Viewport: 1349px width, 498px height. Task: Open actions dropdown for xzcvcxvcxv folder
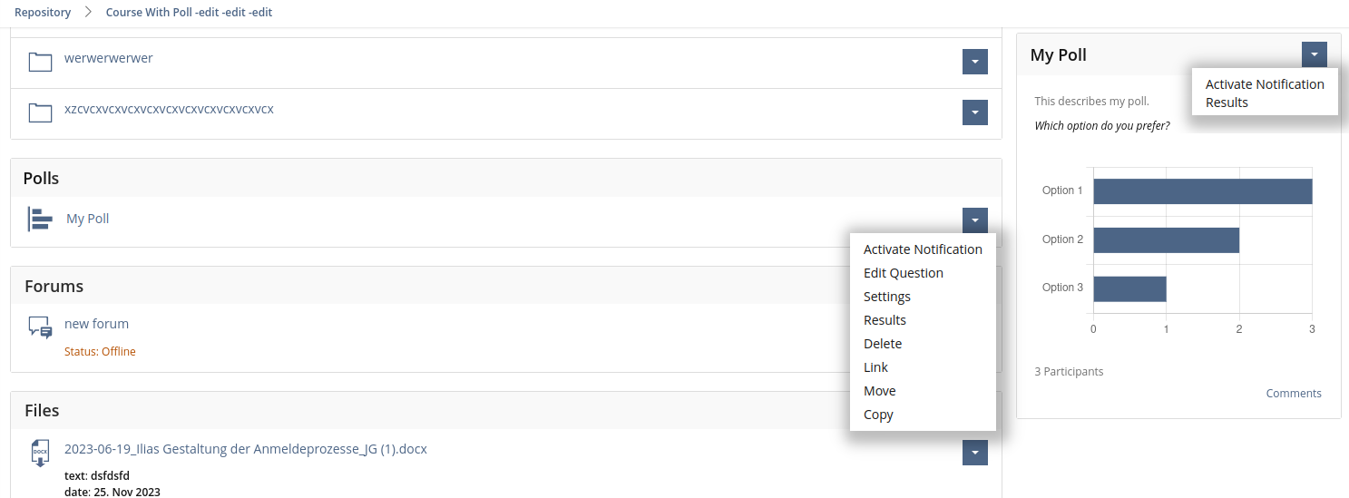[974, 112]
